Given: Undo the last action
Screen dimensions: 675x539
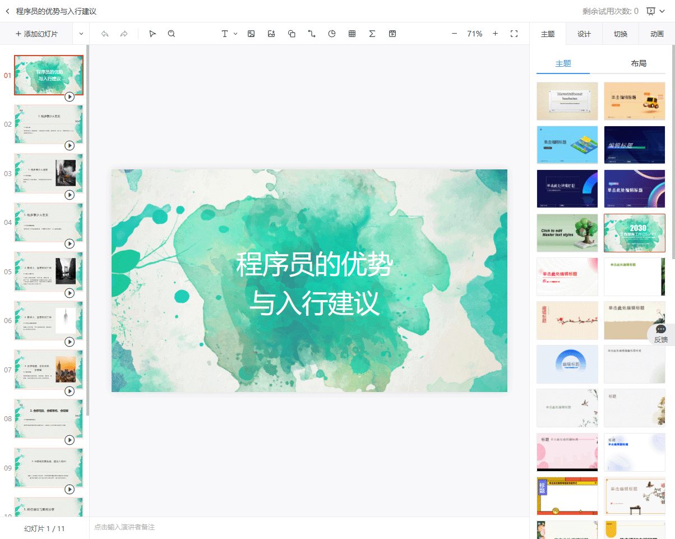Looking at the screenshot, I should [x=105, y=34].
